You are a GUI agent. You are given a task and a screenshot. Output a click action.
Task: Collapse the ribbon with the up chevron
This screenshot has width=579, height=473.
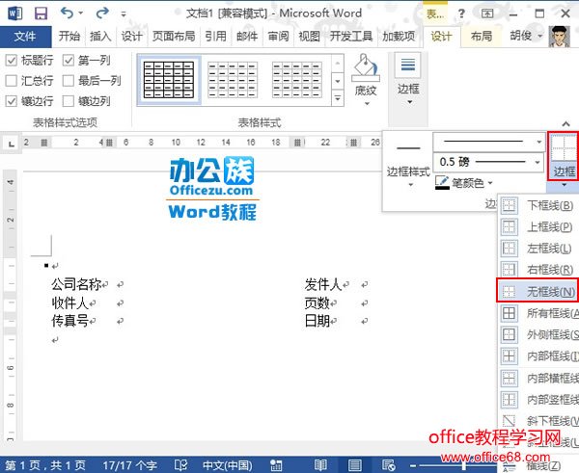pyautogui.click(x=565, y=124)
